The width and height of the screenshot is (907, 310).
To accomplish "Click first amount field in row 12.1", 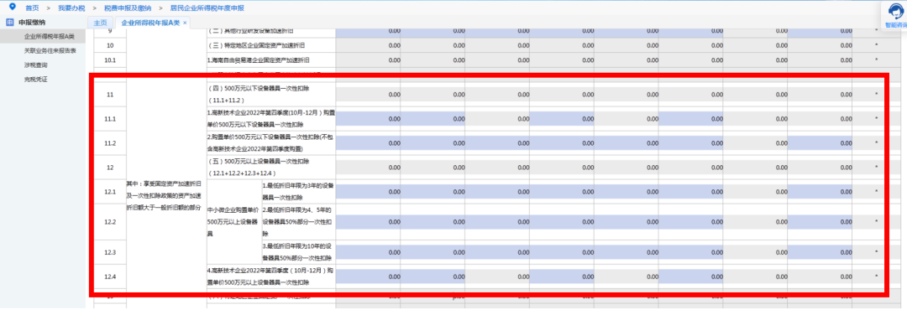I will pos(368,192).
